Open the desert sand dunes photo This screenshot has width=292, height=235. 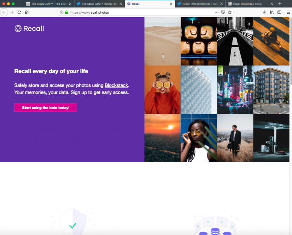(162, 41)
